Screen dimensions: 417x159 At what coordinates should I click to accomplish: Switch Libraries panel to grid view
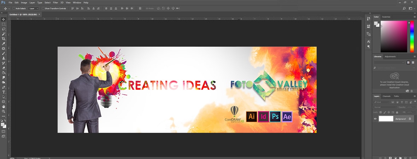click(408, 62)
